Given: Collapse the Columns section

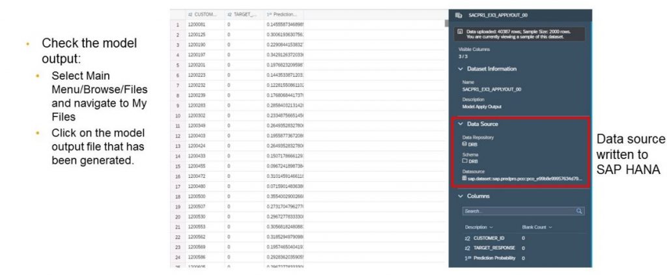Looking at the screenshot, I should point(461,195).
